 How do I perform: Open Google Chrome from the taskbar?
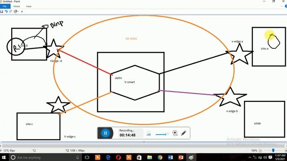click(160, 157)
